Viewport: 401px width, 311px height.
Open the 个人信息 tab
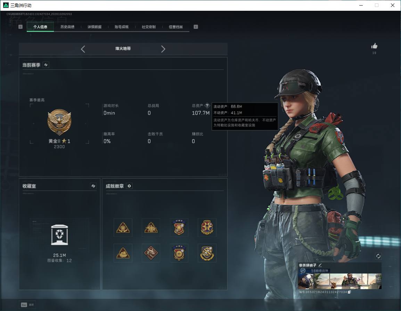40,27
